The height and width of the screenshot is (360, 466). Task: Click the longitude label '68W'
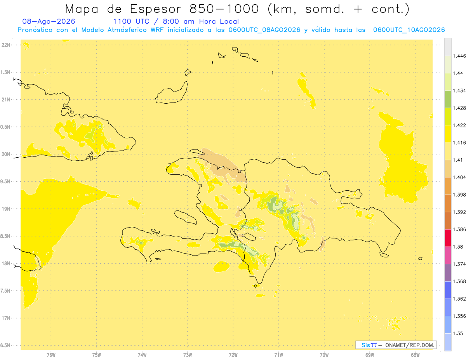coord(415,355)
